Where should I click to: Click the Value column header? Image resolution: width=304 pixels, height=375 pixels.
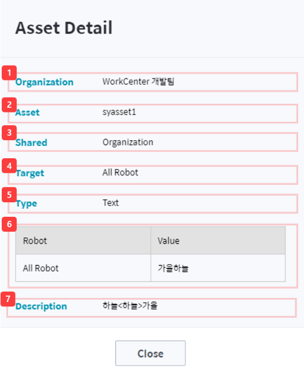(218, 241)
